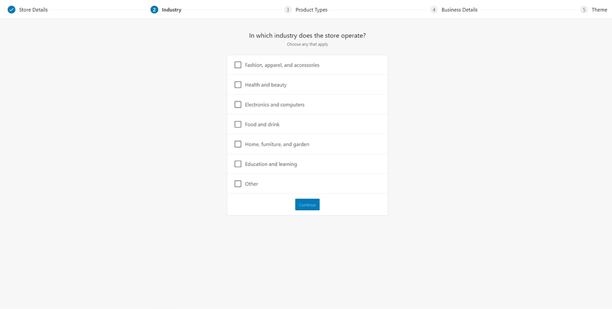Enable the Electronics and computers checkbox
The width and height of the screenshot is (612, 309).
(238, 104)
